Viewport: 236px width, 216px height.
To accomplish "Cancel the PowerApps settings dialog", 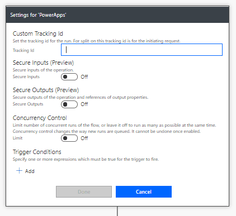I will pyautogui.click(x=144, y=191).
